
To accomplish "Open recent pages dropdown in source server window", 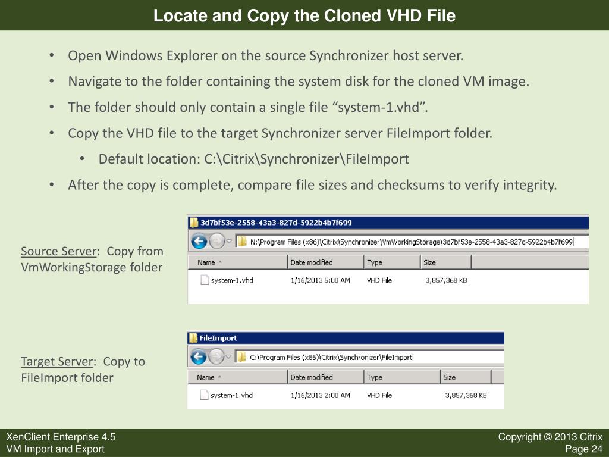I will coord(229,242).
